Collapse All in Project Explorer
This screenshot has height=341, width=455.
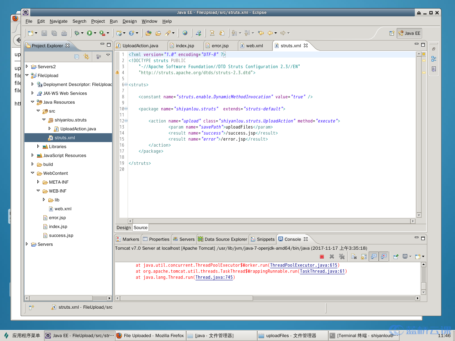[77, 56]
